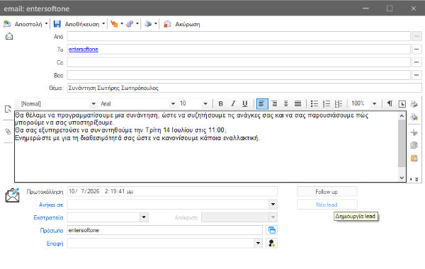Click the multilevel list icon
Viewport: 425px width, 269px height.
click(339, 104)
